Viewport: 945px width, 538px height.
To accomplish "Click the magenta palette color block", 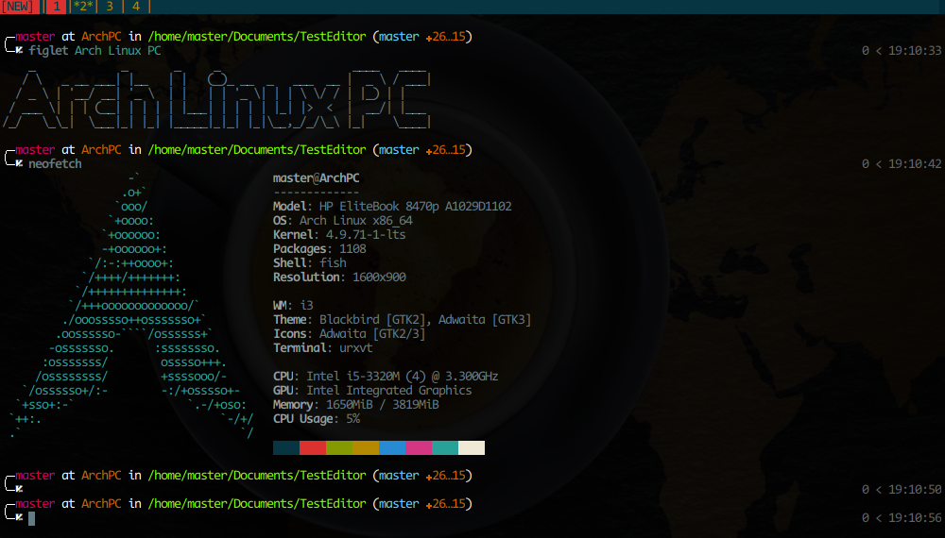I will pyautogui.click(x=419, y=447).
